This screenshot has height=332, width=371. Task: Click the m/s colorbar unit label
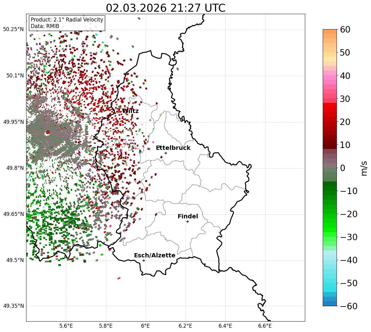pos(364,168)
